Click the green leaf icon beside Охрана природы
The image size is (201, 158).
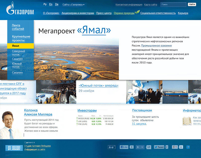(x=137, y=12)
